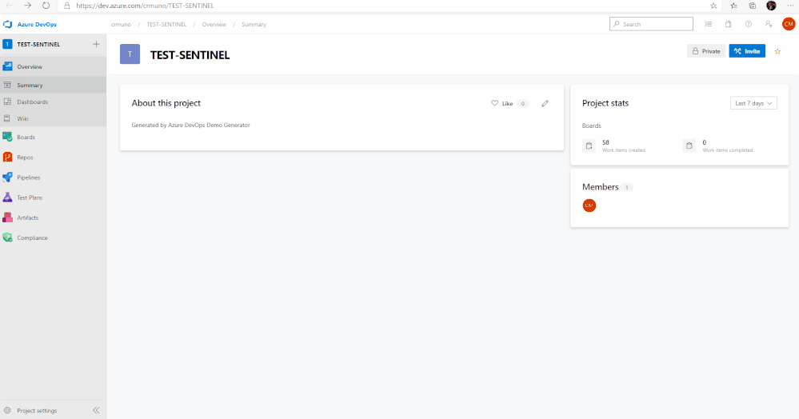Image resolution: width=799 pixels, height=419 pixels.
Task: Open Artifacts in the sidebar
Action: (53, 217)
